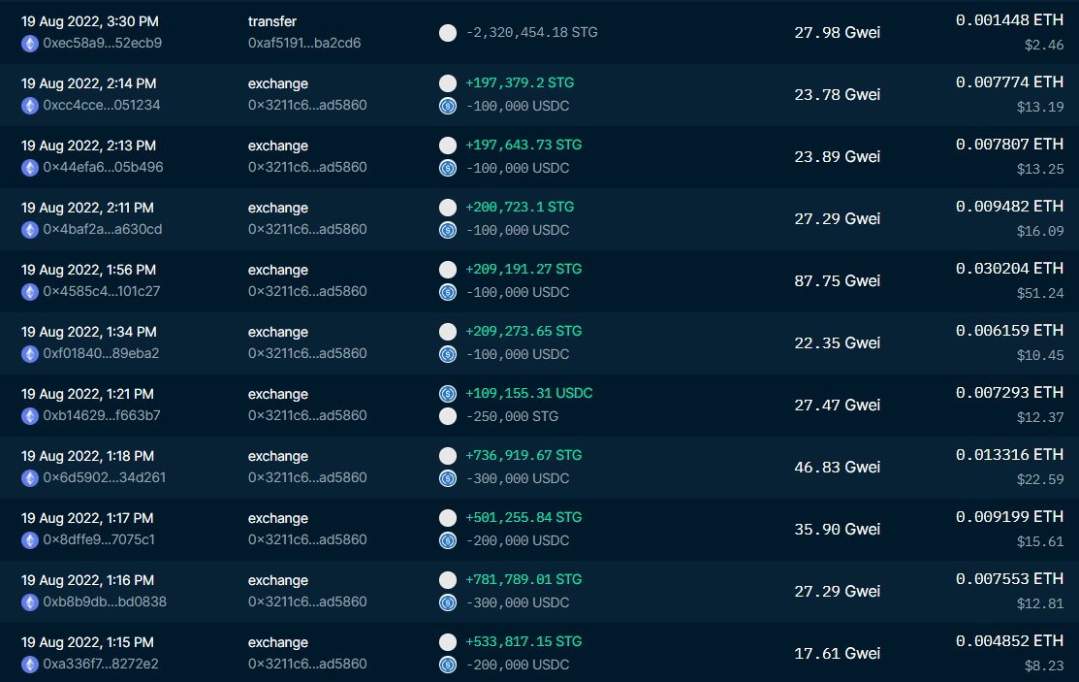Screen dimensions: 1079x682
Task: Click the Ethereum icon next to 0x4baf2a...a630cd
Action: [x=29, y=230]
